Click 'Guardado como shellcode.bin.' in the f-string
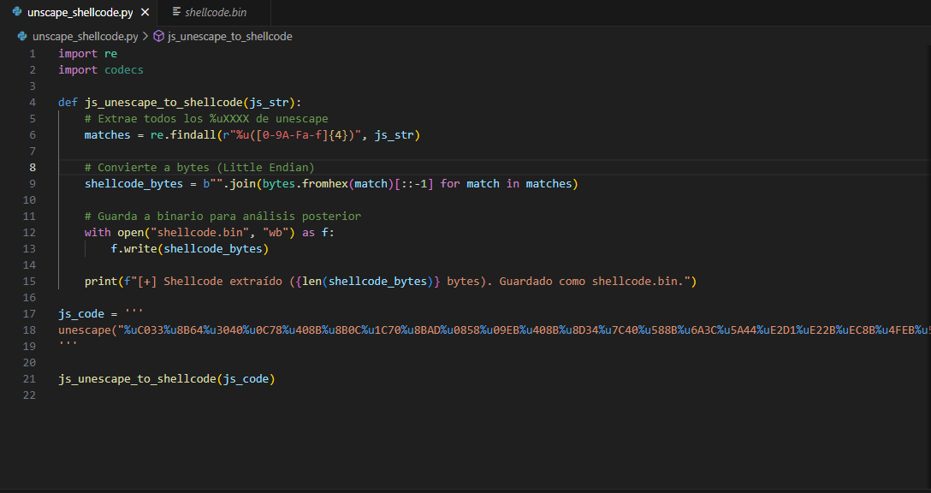The height and width of the screenshot is (493, 931). click(x=591, y=281)
